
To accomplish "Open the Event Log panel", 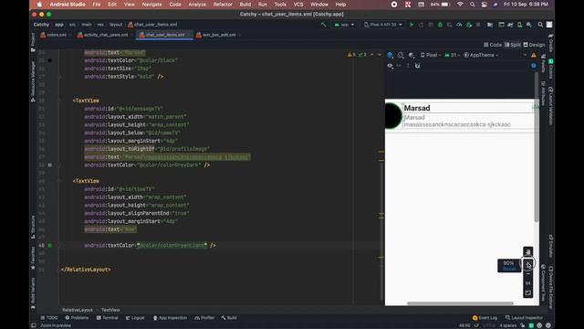I will tap(485, 318).
